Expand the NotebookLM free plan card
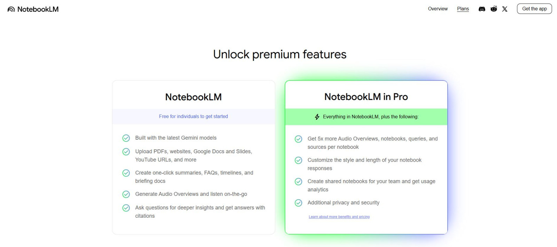This screenshot has width=557, height=247. click(193, 97)
